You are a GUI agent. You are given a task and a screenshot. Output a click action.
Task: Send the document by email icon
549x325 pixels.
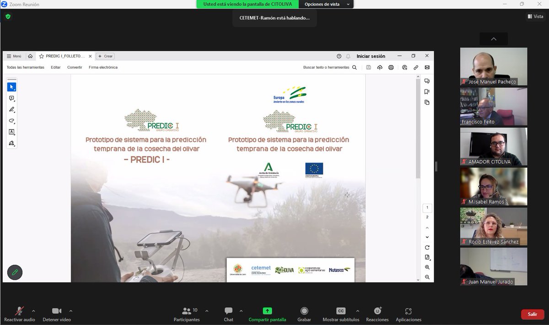tap(427, 67)
